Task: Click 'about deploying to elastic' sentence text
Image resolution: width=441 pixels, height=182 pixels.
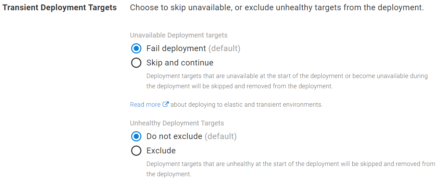Action: pos(247,105)
